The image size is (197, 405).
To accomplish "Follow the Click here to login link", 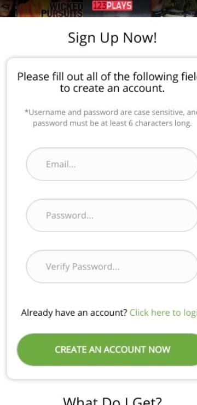I will (x=163, y=313).
